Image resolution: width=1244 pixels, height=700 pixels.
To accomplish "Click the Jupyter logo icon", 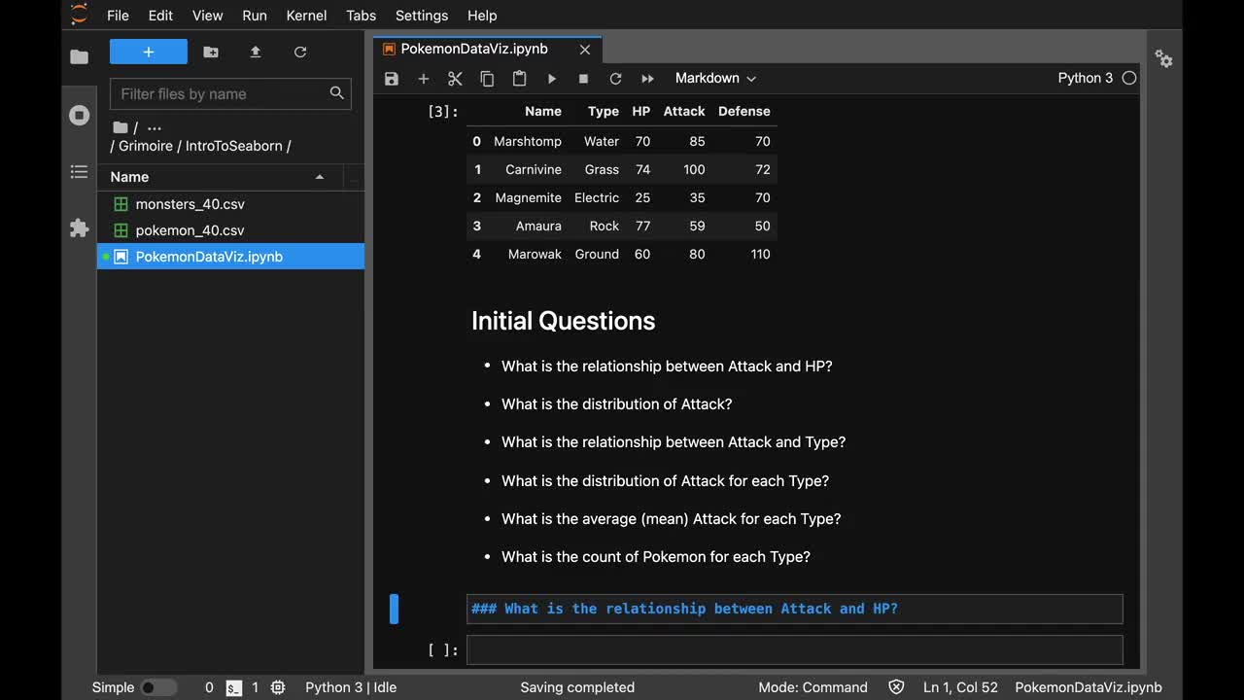I will [79, 15].
